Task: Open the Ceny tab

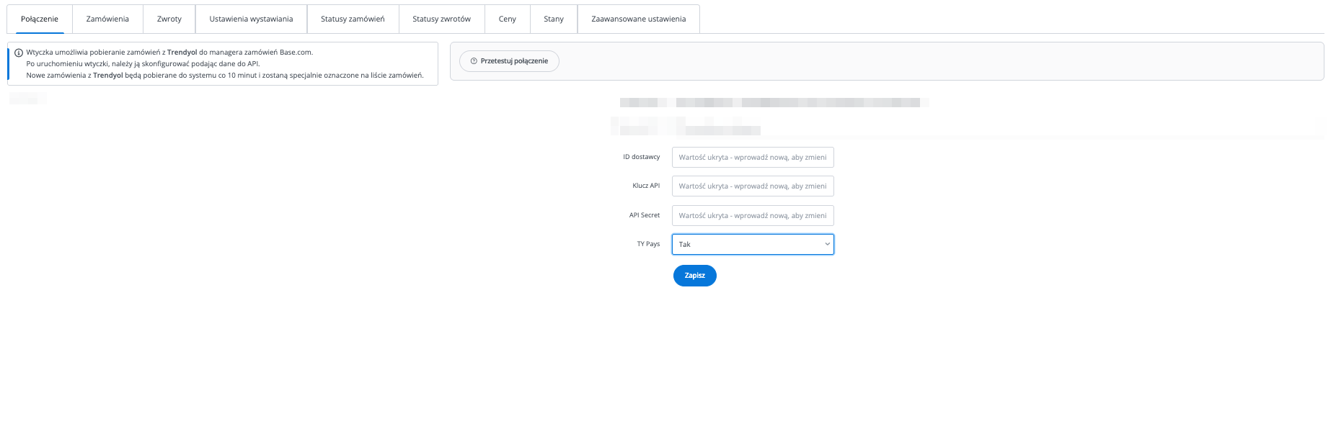Action: tap(508, 19)
